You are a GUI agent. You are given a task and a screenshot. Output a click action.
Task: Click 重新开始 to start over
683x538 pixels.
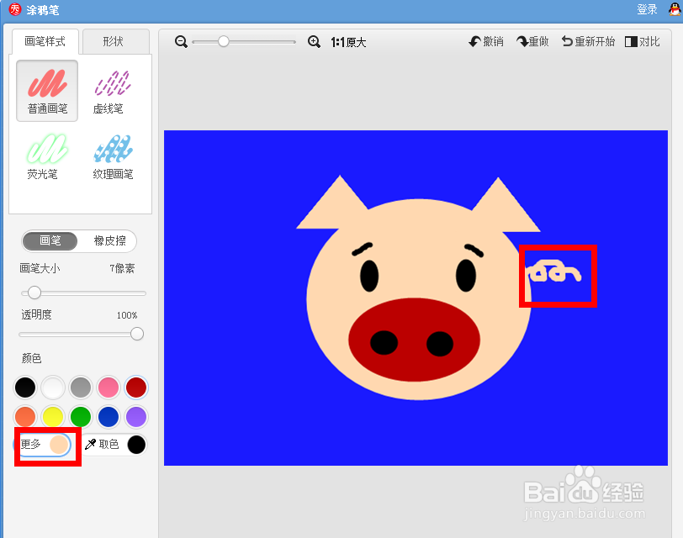pyautogui.click(x=588, y=42)
